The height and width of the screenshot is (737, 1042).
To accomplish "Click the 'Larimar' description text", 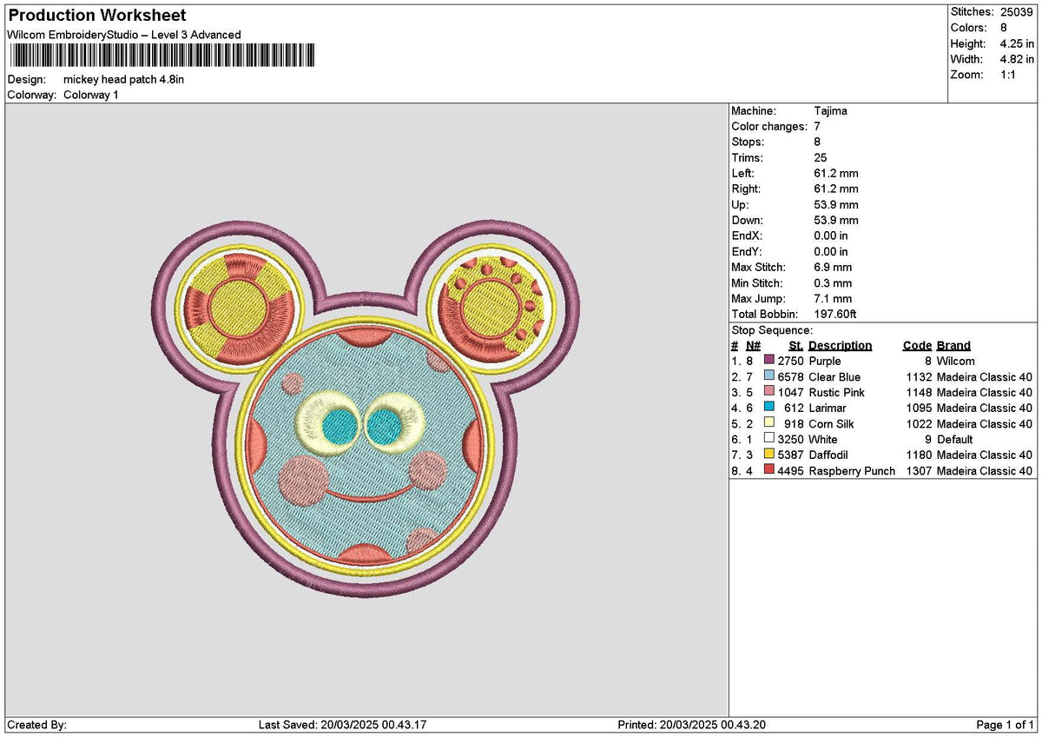I will pyautogui.click(x=828, y=408).
